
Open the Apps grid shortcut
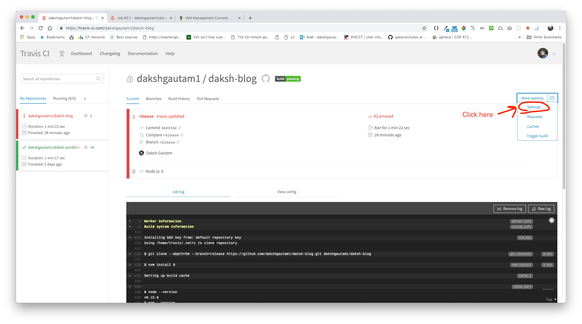click(x=27, y=37)
